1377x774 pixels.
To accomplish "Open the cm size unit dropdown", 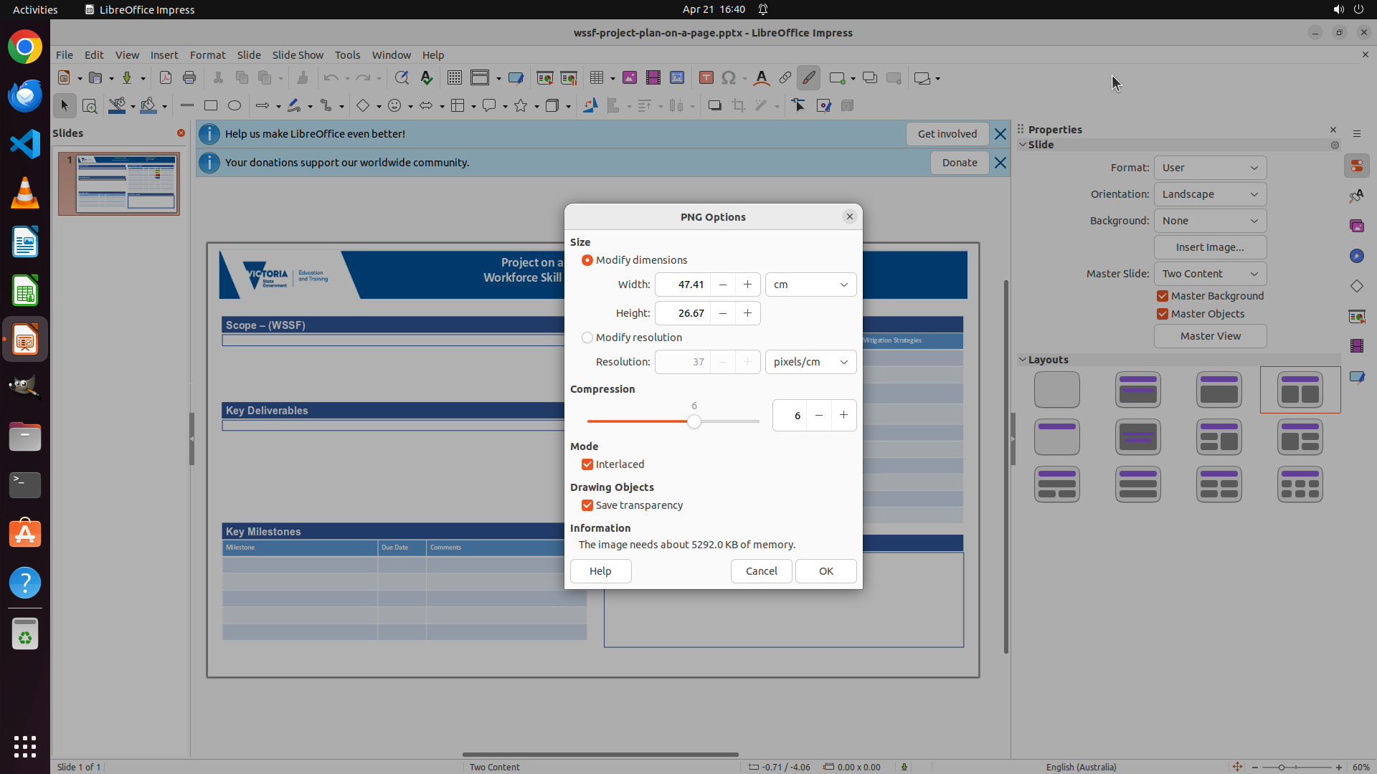I will (810, 285).
